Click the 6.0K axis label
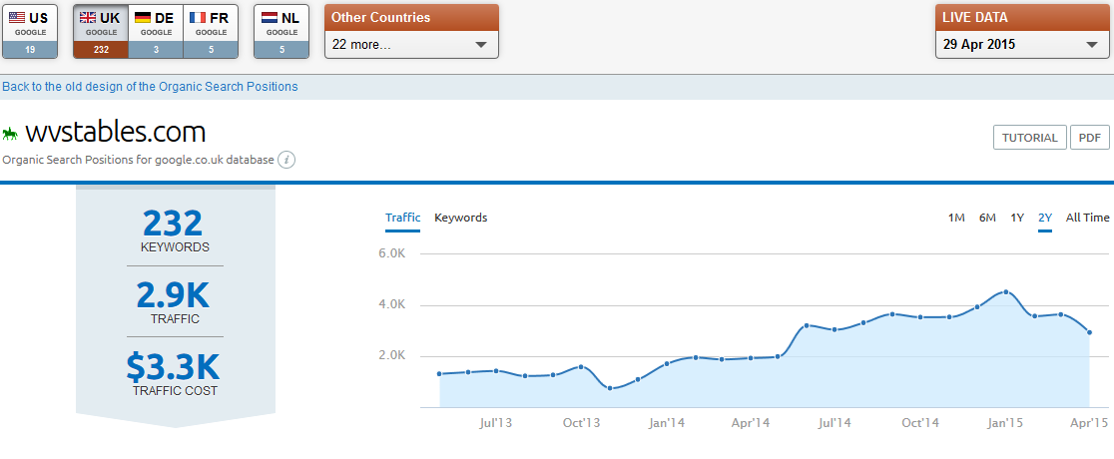 point(391,253)
